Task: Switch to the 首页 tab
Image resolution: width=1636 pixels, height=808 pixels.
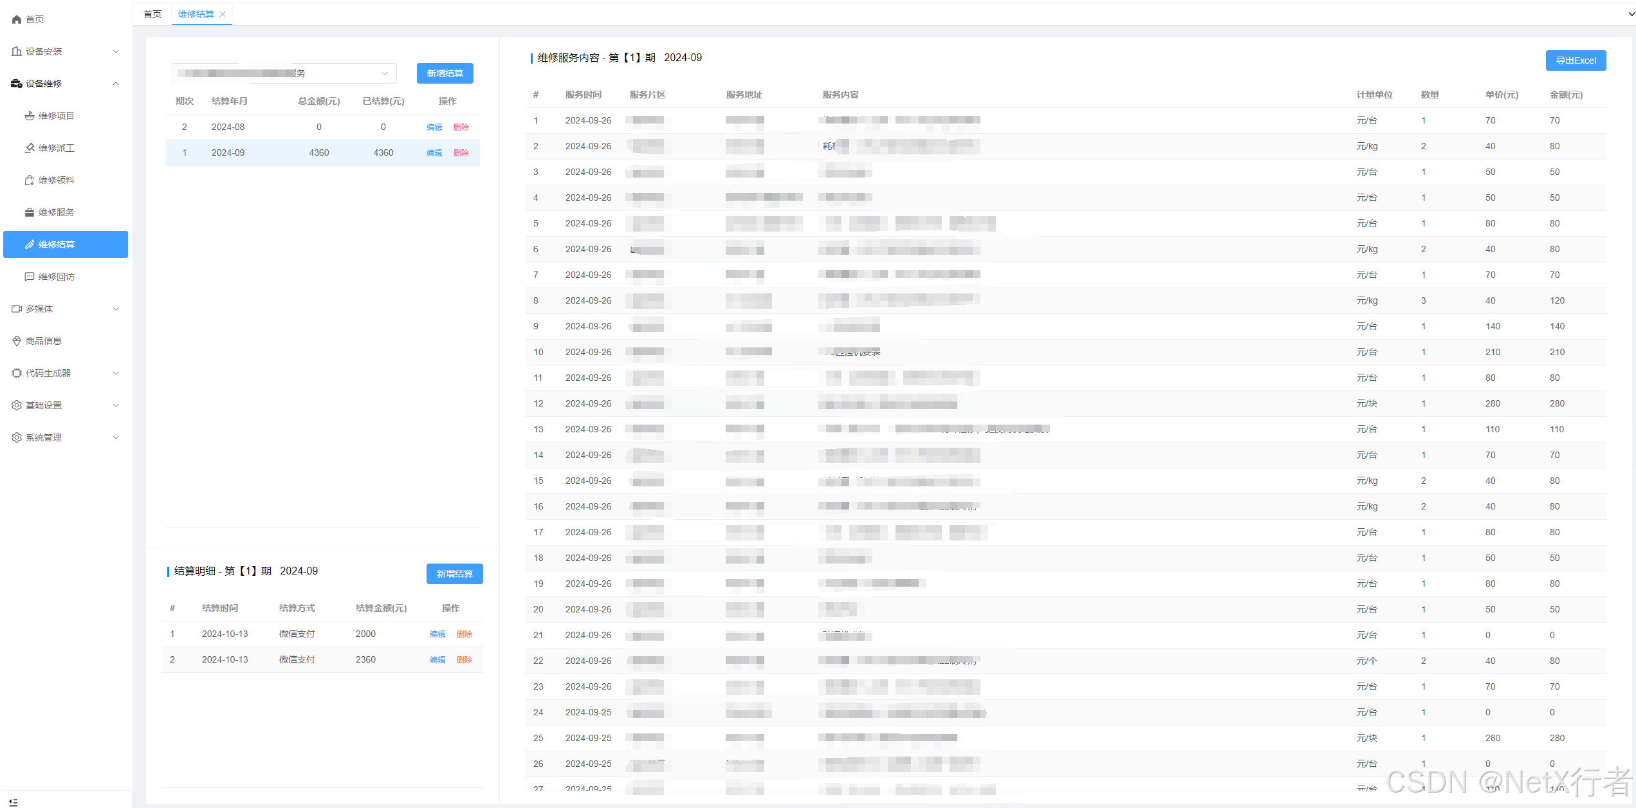Action: tap(152, 14)
